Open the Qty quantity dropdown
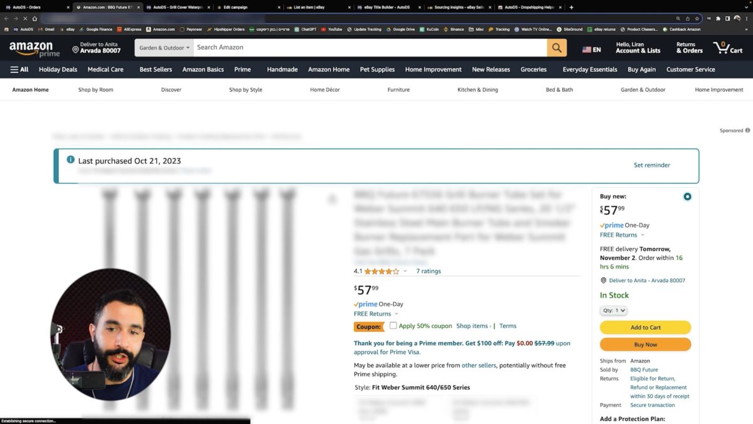Screen dimensions: 753x424 click(614, 310)
